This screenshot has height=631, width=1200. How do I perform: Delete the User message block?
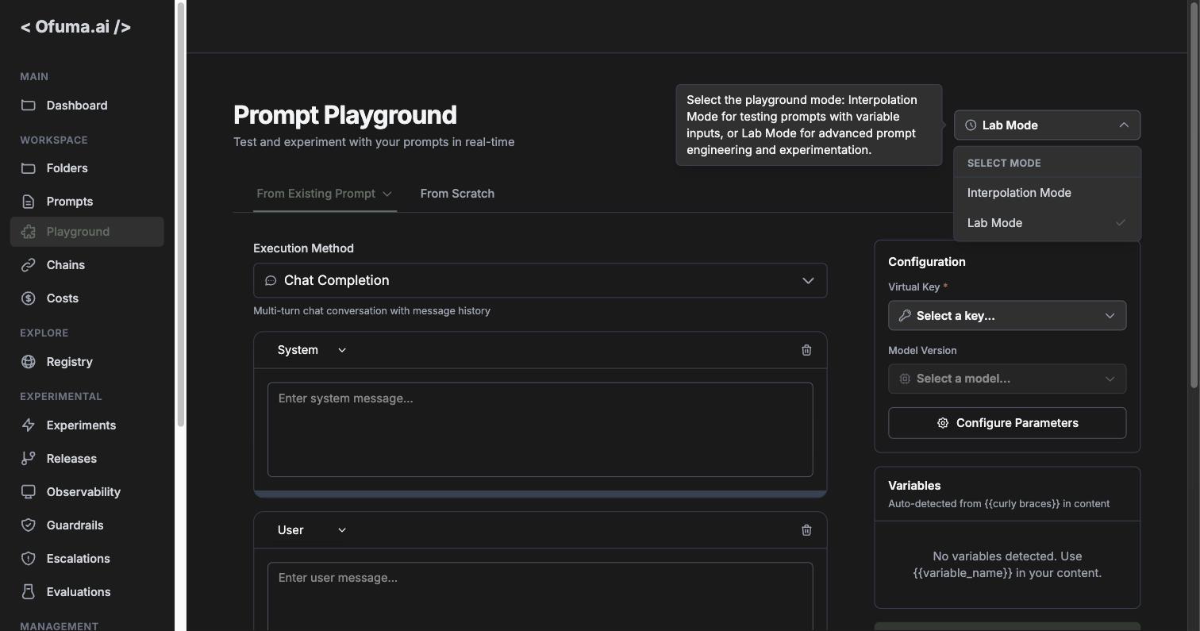(x=806, y=530)
